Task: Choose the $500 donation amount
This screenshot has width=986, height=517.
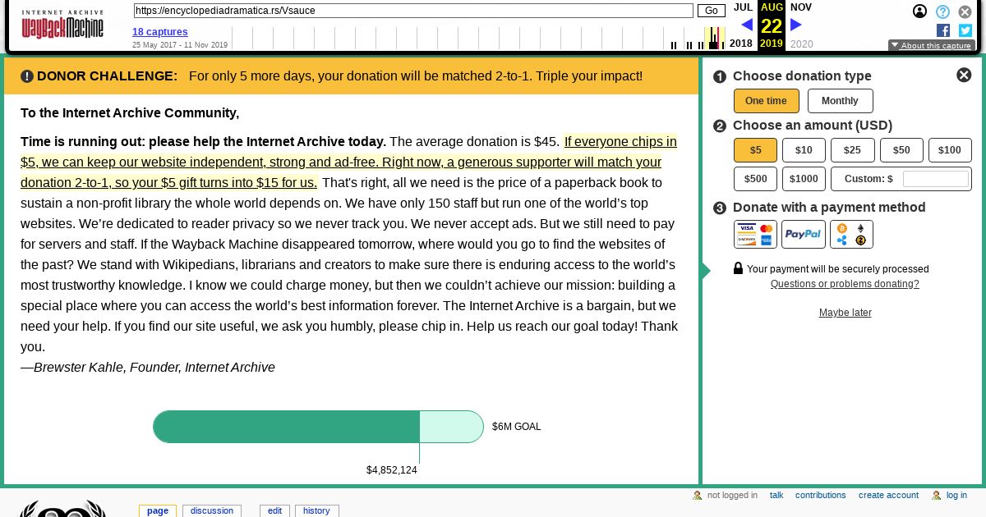Action: (755, 179)
